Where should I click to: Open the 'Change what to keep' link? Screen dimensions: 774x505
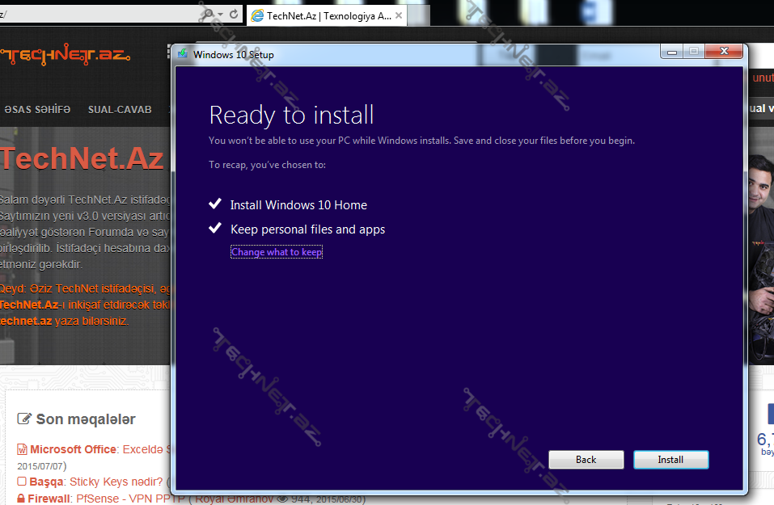[x=277, y=252]
